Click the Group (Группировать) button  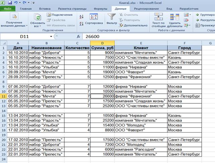[x=205, y=15]
